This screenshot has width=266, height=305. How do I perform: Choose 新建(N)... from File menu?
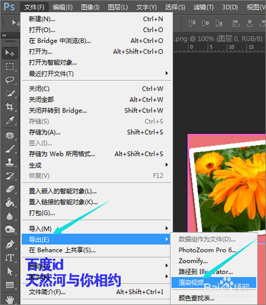point(96,19)
